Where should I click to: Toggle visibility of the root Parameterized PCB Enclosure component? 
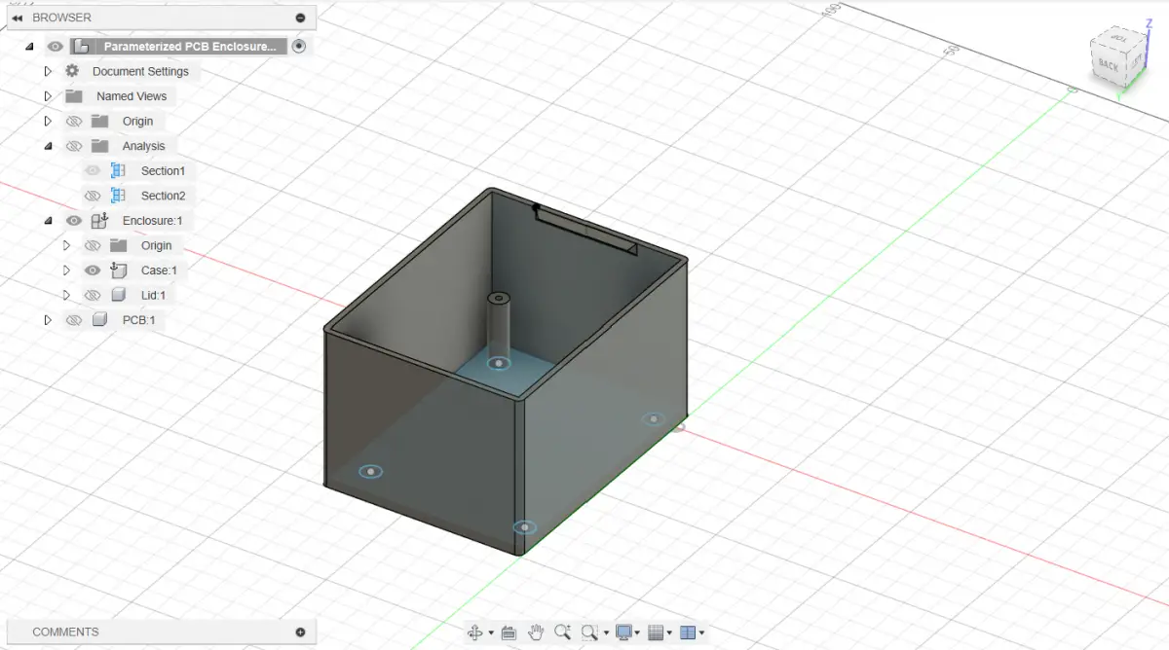click(x=56, y=46)
